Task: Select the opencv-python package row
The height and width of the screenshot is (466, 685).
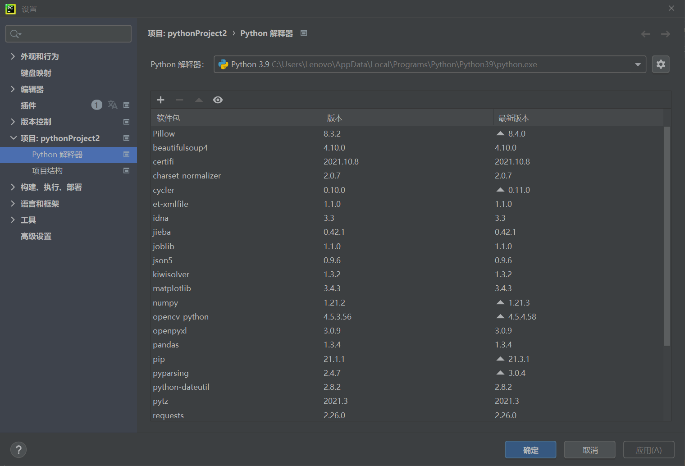Action: (x=407, y=316)
